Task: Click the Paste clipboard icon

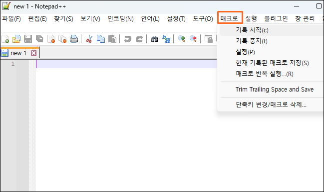Action: pyautogui.click(x=112, y=39)
